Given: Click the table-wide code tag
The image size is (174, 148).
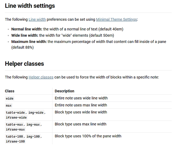Looking at the screenshot, I should (x=15, y=112).
